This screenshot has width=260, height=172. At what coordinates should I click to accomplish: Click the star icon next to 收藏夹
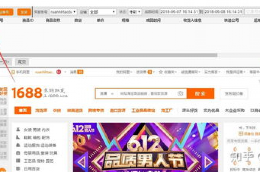tap(160, 72)
